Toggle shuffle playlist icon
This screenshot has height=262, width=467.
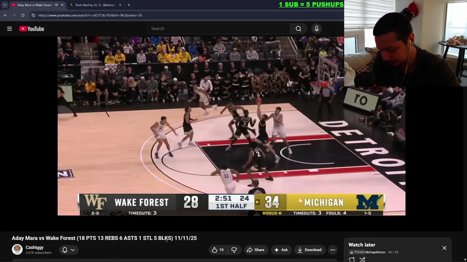click(362, 259)
